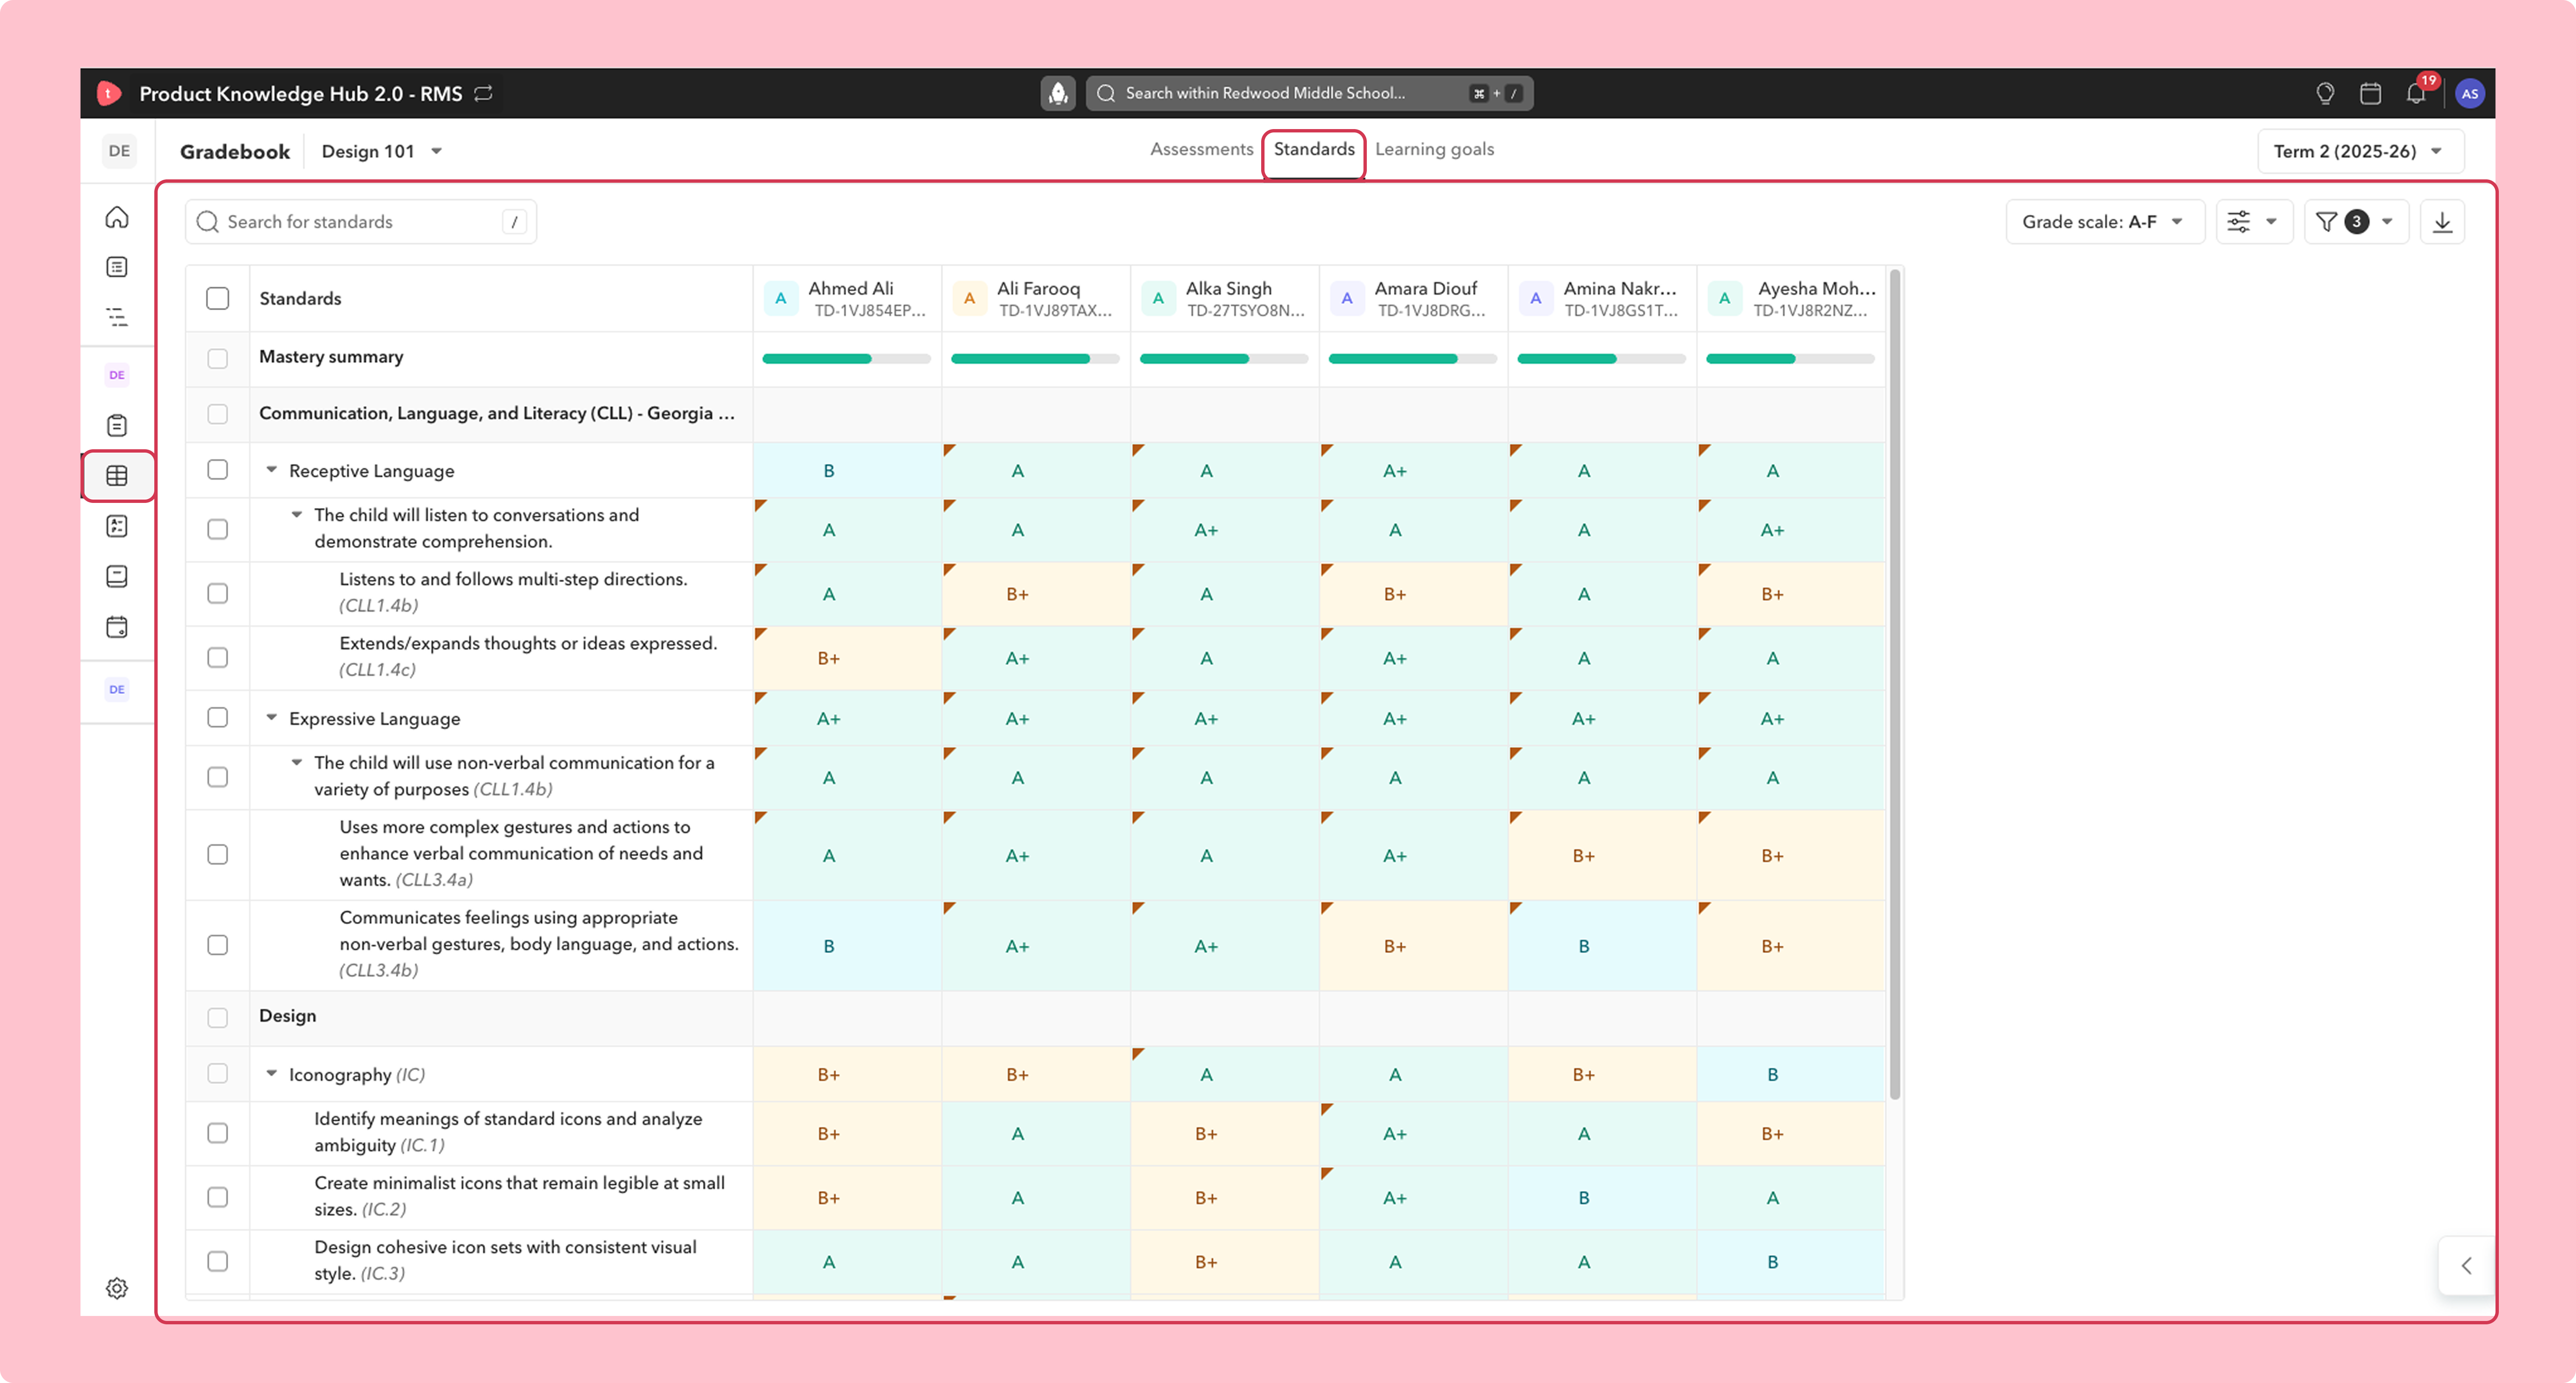The width and height of the screenshot is (2576, 1383).
Task: Open the display settings sliders dropdown
Action: [x=2253, y=222]
